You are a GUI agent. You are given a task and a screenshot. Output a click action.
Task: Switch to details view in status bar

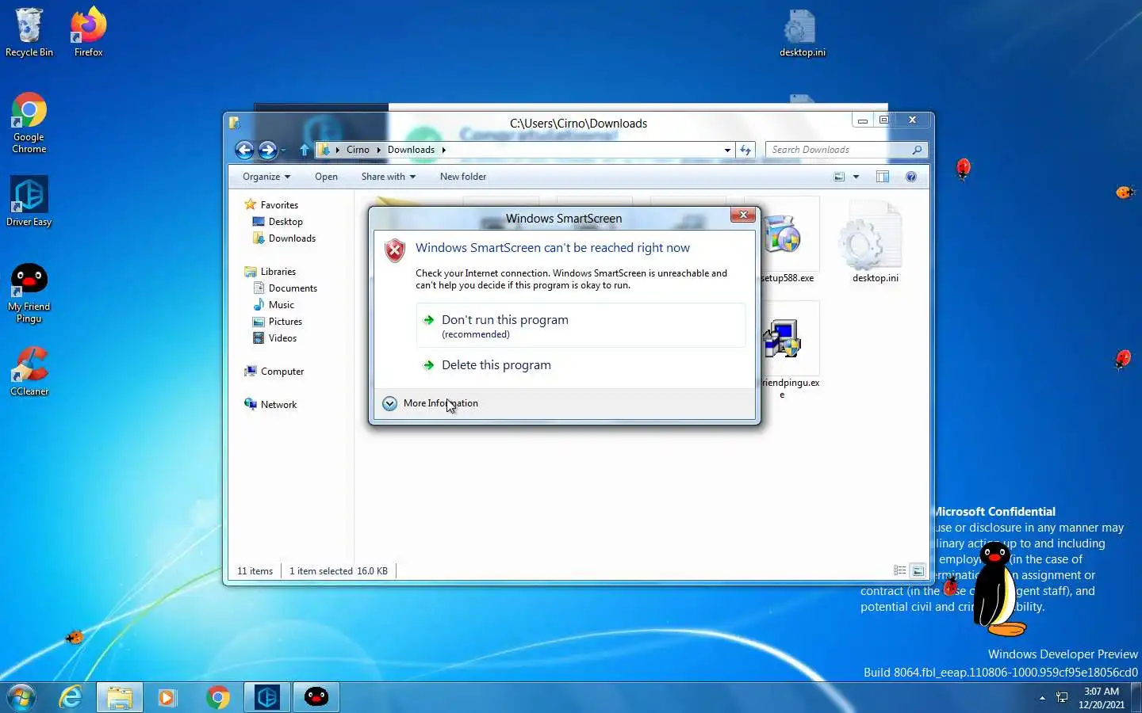pyautogui.click(x=899, y=570)
